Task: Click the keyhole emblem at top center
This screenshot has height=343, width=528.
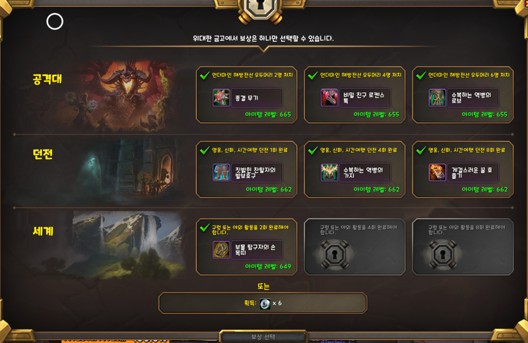Action: (261, 9)
